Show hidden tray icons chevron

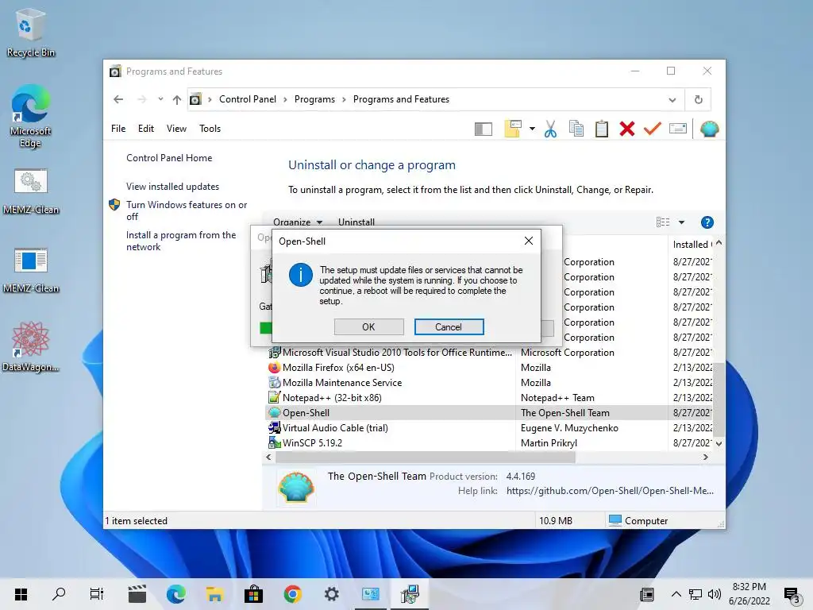pyautogui.click(x=676, y=594)
